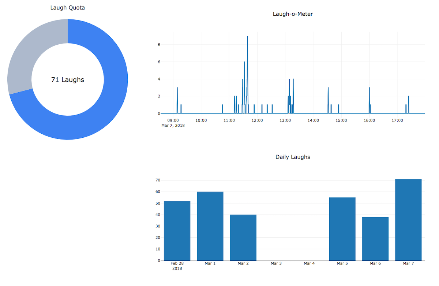Click the Mar 7 bar in Daily Laughs

(x=408, y=220)
